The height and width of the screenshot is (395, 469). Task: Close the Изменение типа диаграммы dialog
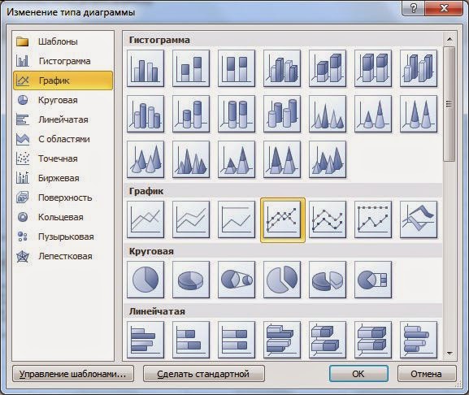pyautogui.click(x=444, y=8)
